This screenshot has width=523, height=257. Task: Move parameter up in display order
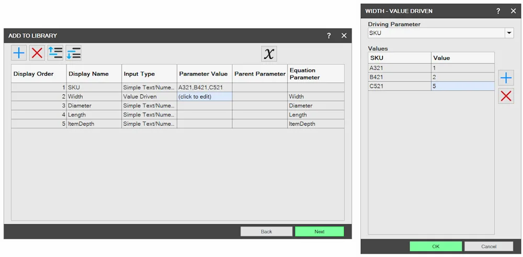click(x=55, y=53)
